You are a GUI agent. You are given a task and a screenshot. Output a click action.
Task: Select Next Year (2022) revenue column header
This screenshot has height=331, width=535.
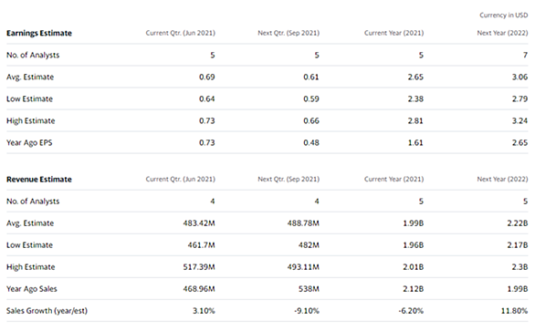tap(502, 180)
